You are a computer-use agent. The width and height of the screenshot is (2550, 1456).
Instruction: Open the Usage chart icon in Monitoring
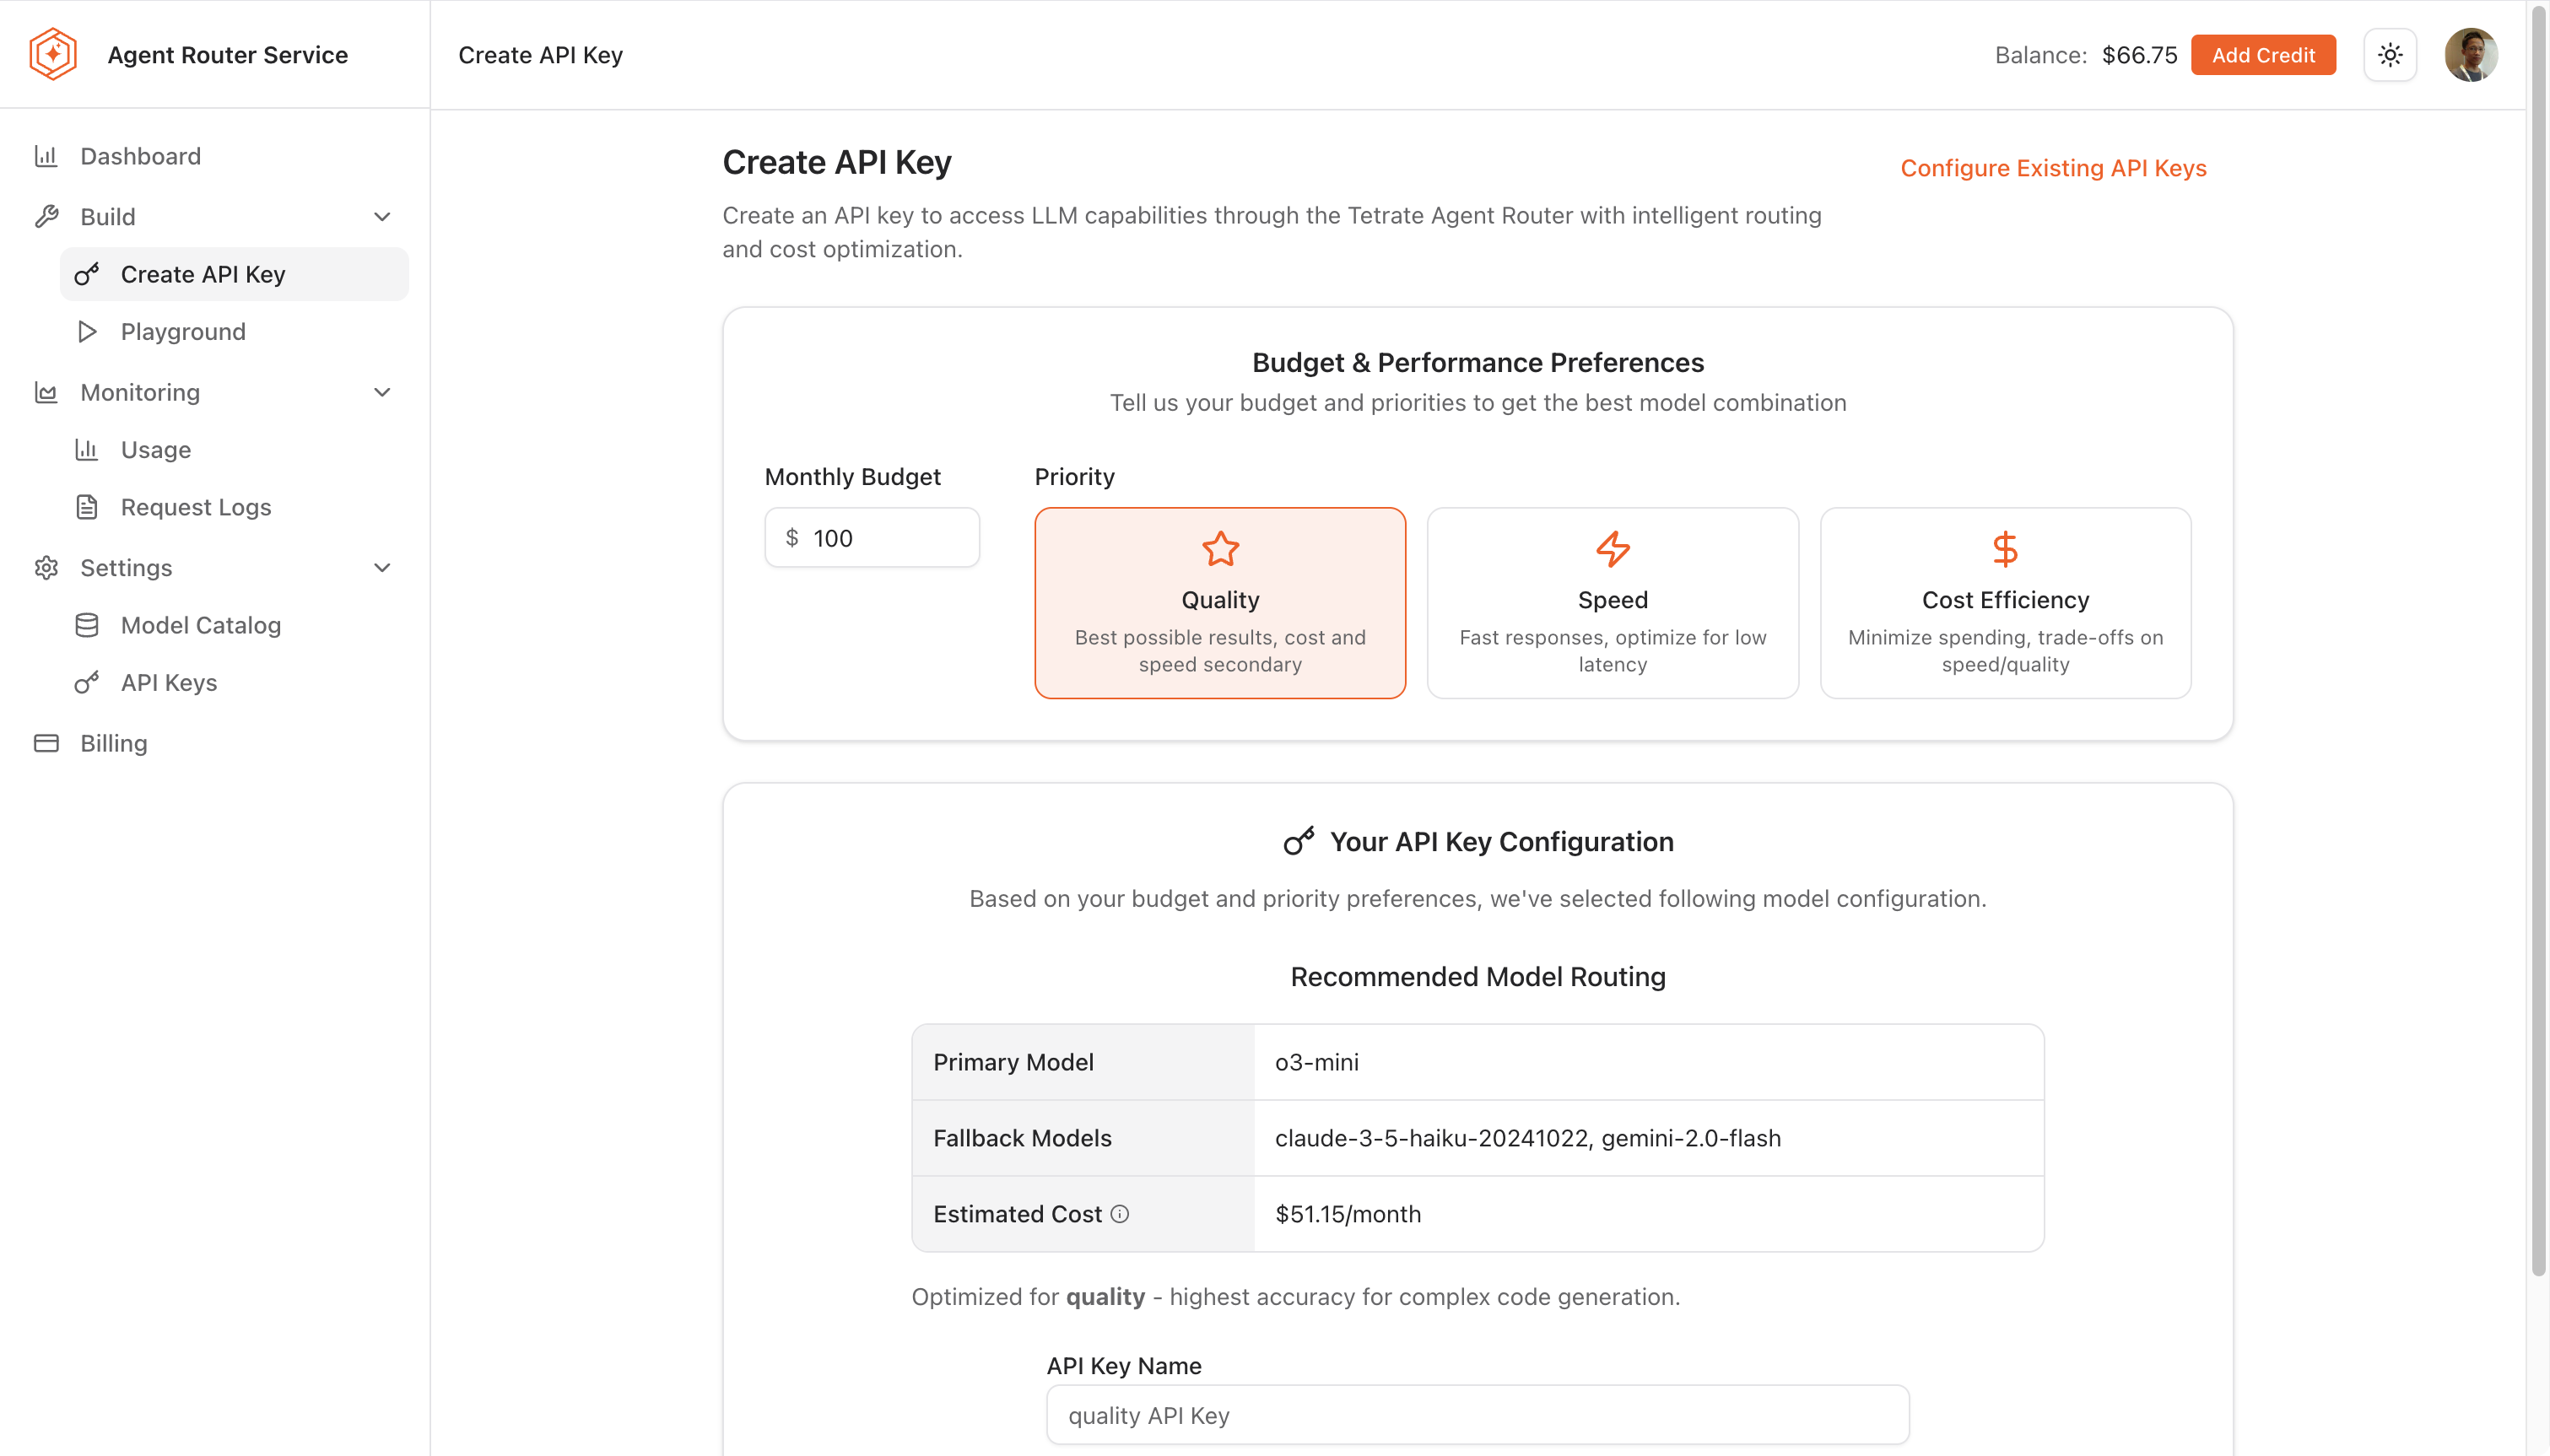pyautogui.click(x=87, y=449)
